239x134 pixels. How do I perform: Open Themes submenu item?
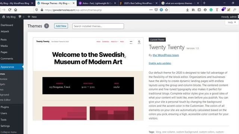pyautogui.click(x=3, y=74)
